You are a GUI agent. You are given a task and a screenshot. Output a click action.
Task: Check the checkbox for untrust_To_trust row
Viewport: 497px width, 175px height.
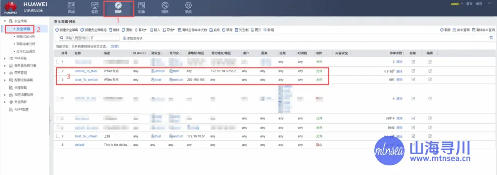58,71
